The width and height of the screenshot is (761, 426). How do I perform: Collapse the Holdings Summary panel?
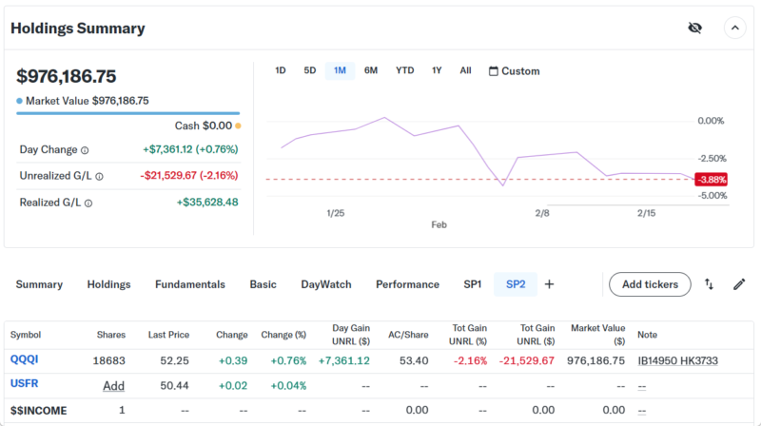[x=734, y=28]
